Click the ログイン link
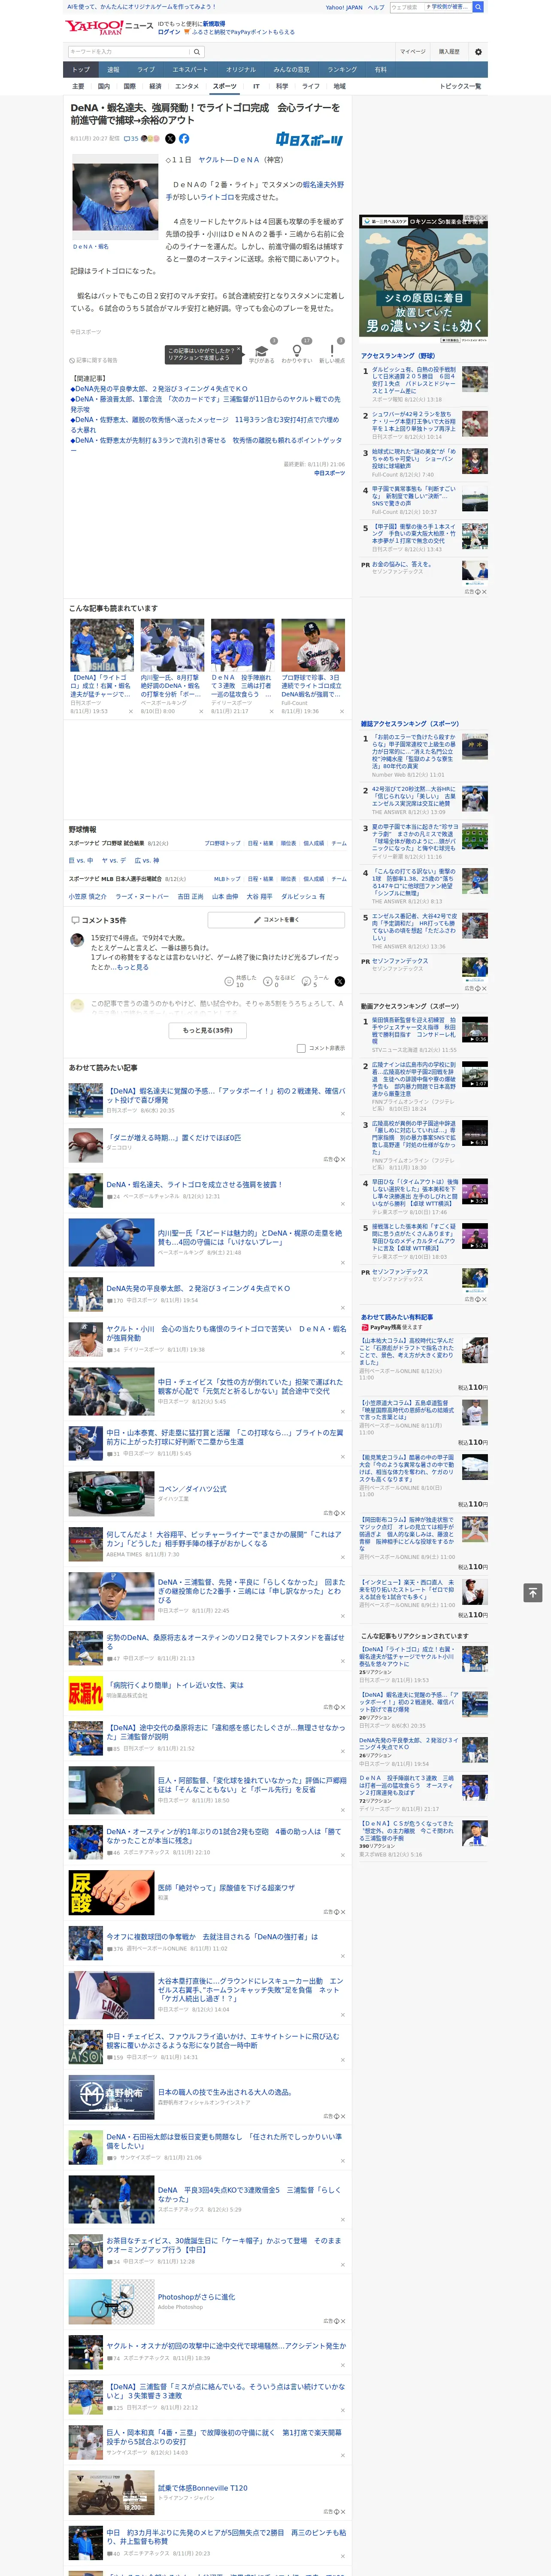The width and height of the screenshot is (551, 2576). point(169,32)
